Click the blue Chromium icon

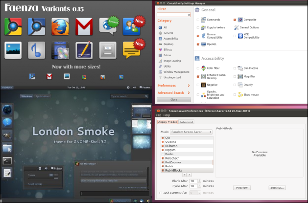(37, 26)
